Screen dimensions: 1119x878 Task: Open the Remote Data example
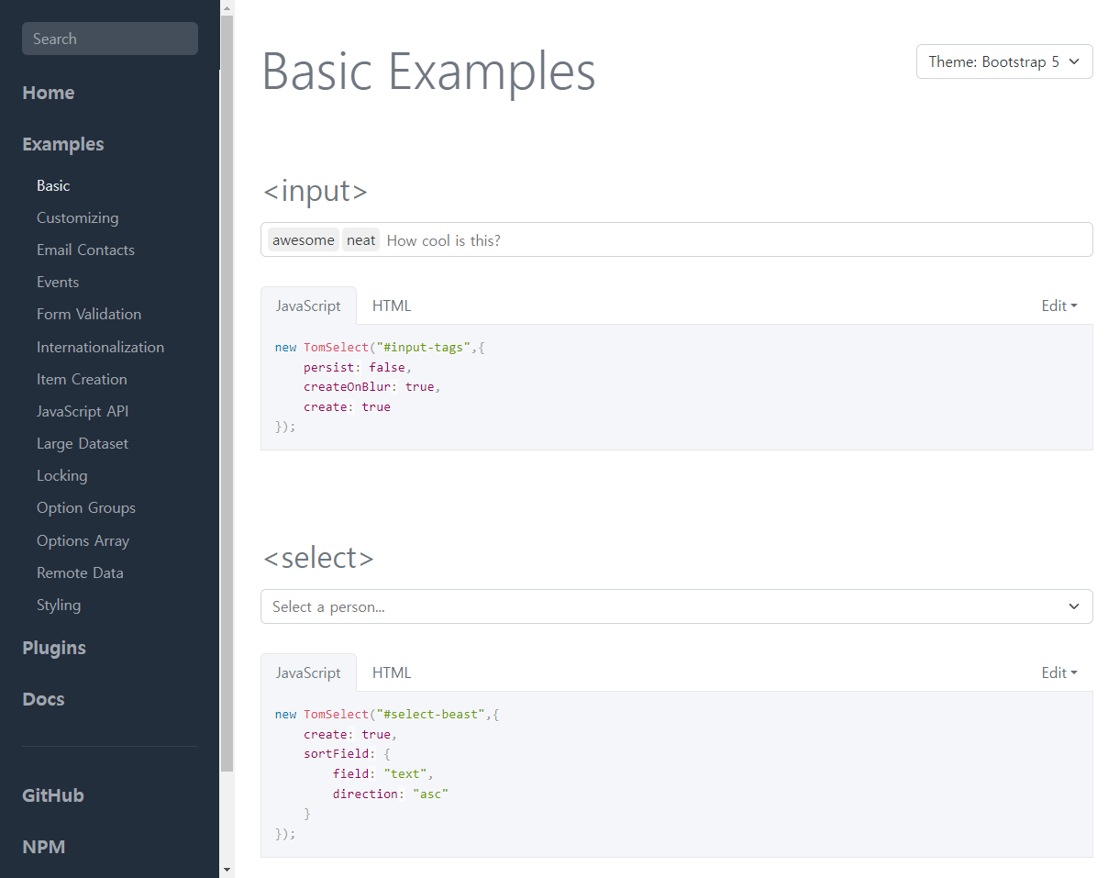(x=80, y=572)
